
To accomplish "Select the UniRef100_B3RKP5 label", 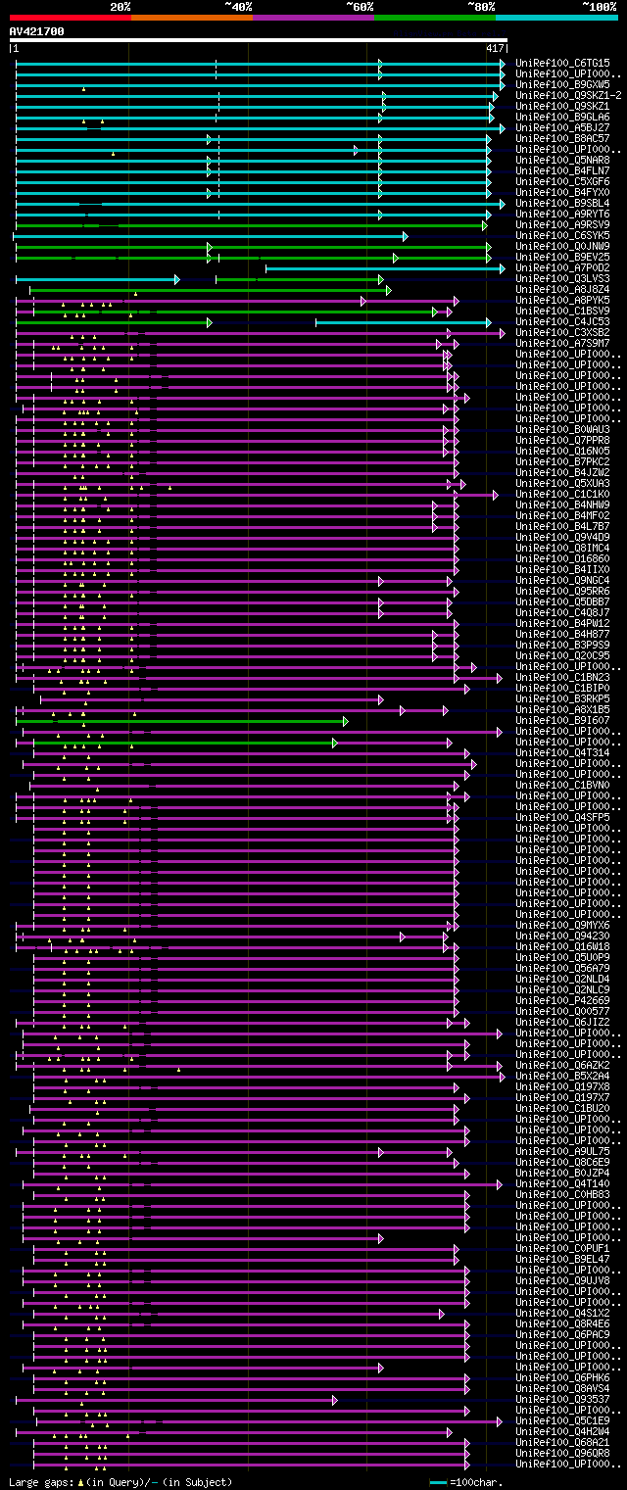I will click(561, 698).
